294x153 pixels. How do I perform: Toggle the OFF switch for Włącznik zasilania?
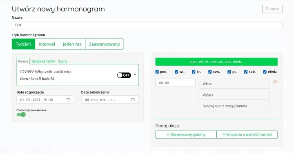click(x=124, y=75)
